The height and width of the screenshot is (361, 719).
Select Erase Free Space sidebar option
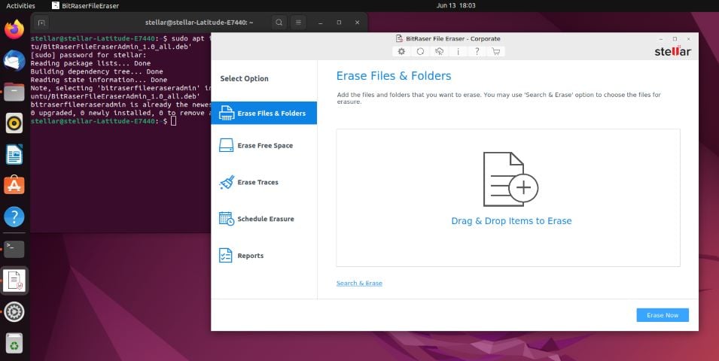[264, 145]
